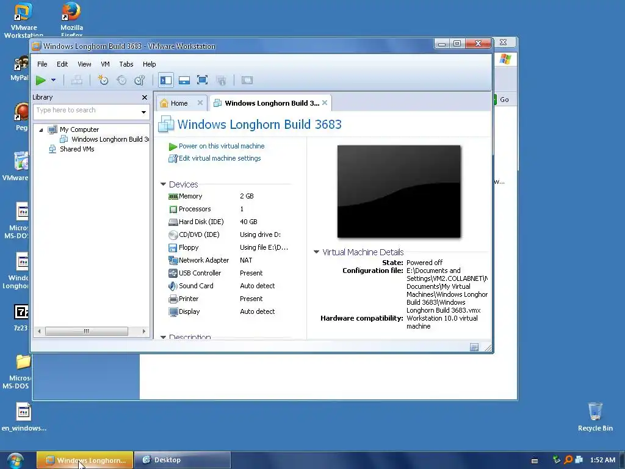Click the 40 GB hard disk value
Image resolution: width=625 pixels, height=469 pixels.
coord(248,222)
